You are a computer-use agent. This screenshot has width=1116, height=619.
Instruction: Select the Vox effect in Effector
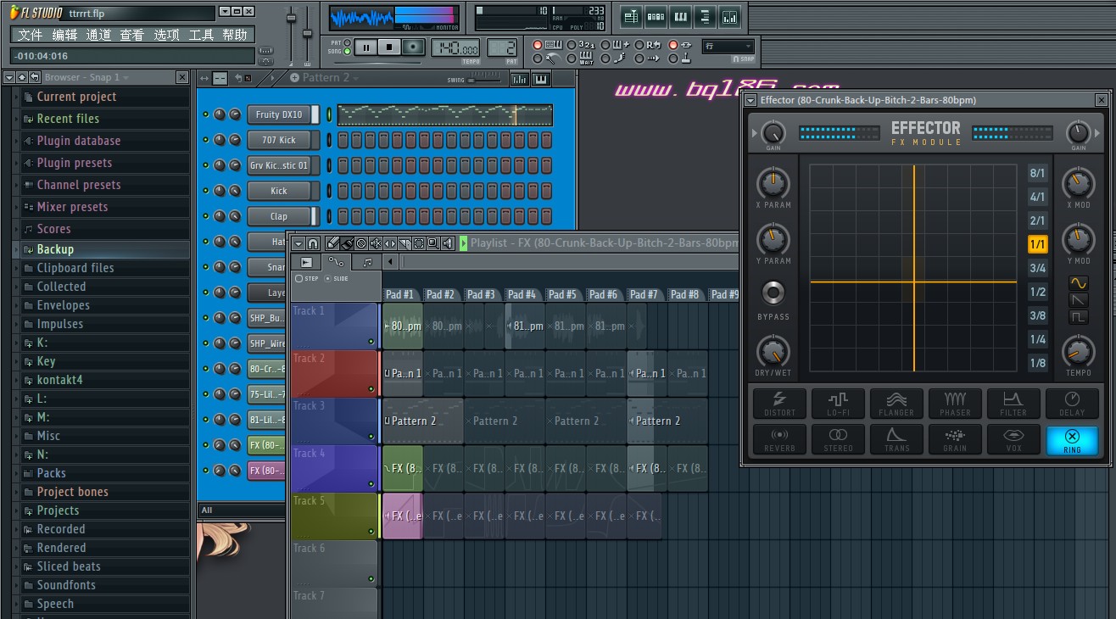pyautogui.click(x=1013, y=439)
